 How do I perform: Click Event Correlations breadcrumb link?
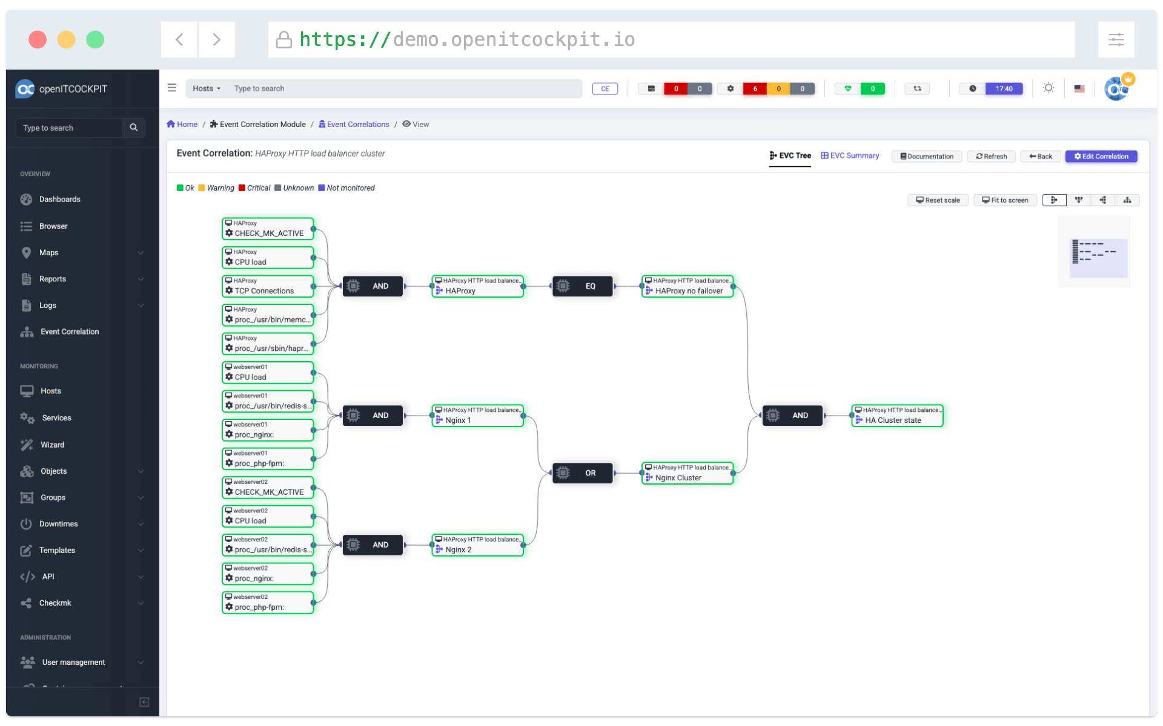point(354,125)
